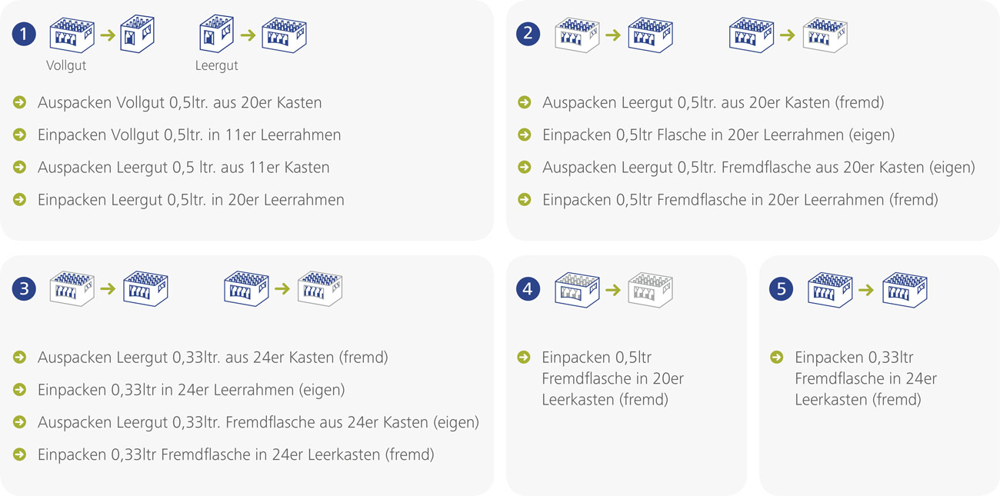Screen dimensions: 1000x496
Task: Select the crate icon above the Vollgut label
Action: (x=72, y=35)
